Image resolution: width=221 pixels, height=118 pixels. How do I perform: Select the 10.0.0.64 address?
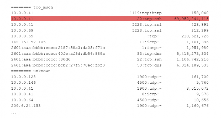pyautogui.click(x=22, y=100)
